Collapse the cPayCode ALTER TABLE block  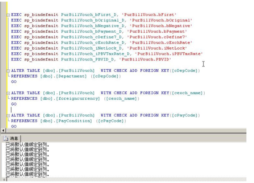tap(8, 116)
